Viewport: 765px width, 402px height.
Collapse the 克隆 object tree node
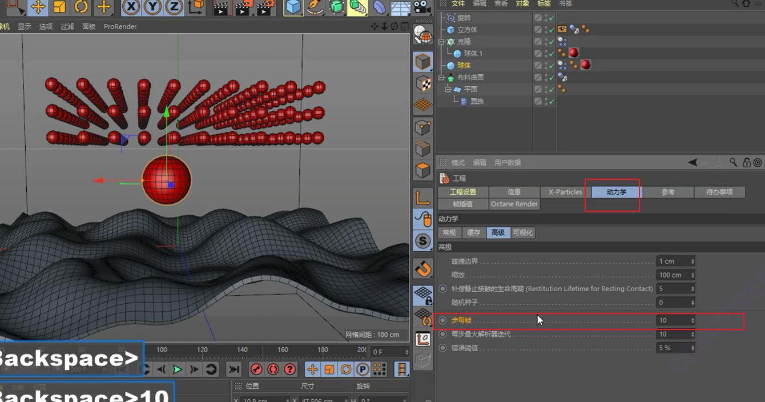click(441, 42)
